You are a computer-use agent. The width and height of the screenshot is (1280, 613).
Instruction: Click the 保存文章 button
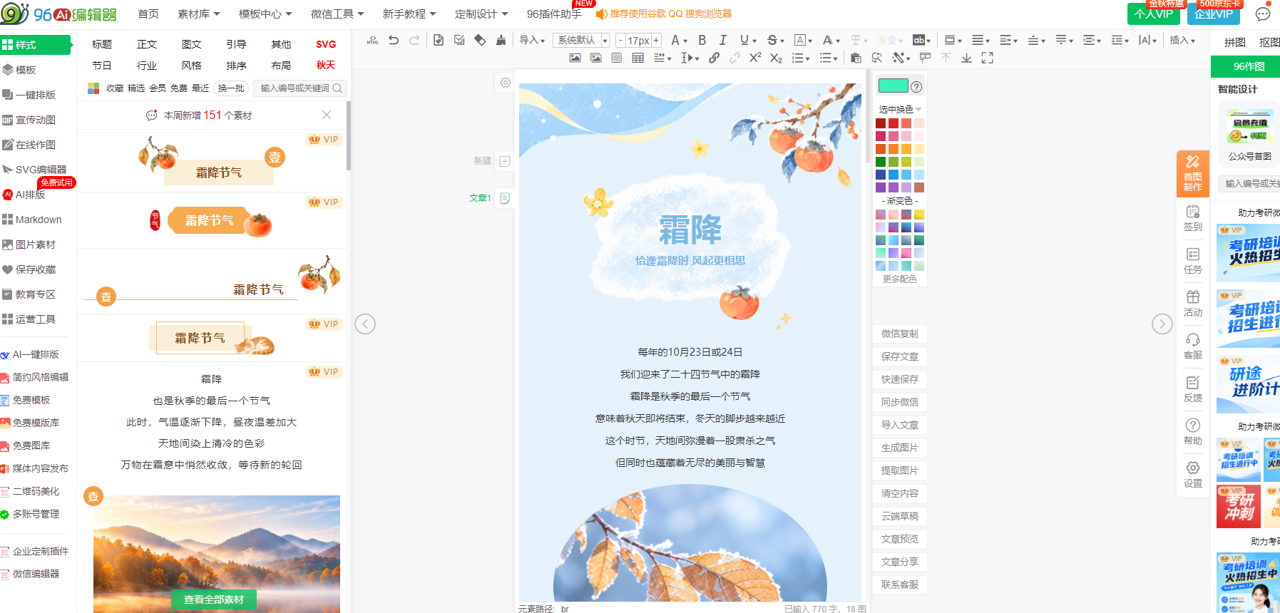[900, 356]
